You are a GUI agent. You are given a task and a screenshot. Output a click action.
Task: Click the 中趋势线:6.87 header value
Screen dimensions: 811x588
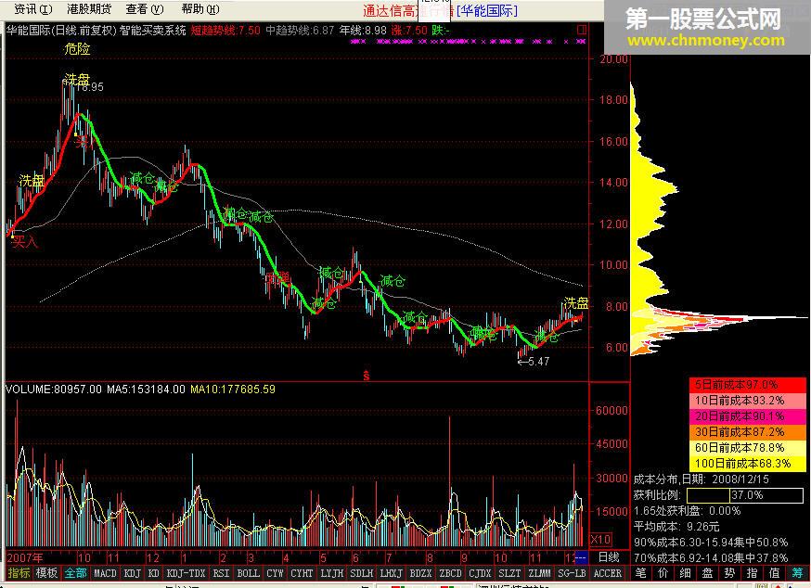click(x=300, y=31)
